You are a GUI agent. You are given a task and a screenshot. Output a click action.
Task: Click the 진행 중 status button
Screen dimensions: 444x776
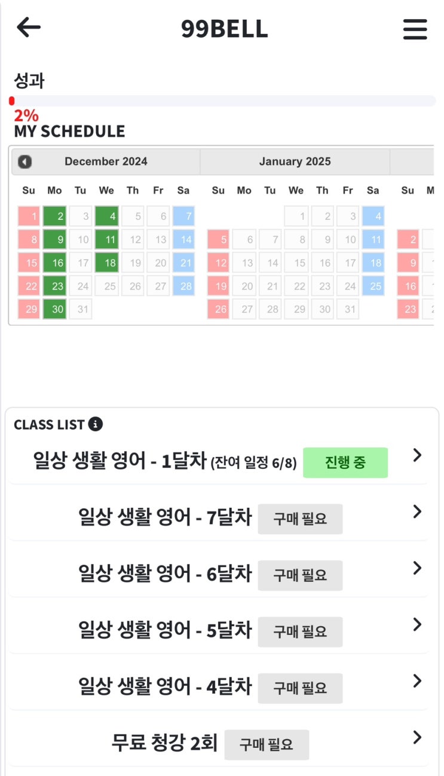point(345,462)
